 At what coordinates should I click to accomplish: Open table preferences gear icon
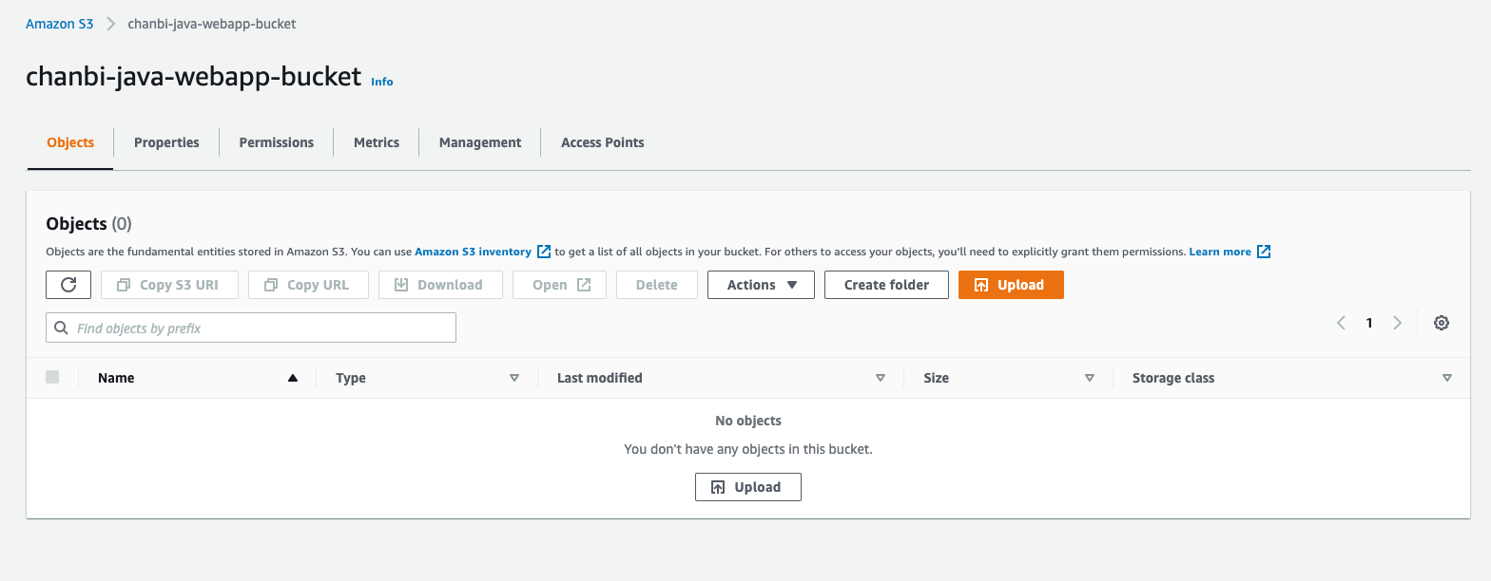(x=1442, y=323)
